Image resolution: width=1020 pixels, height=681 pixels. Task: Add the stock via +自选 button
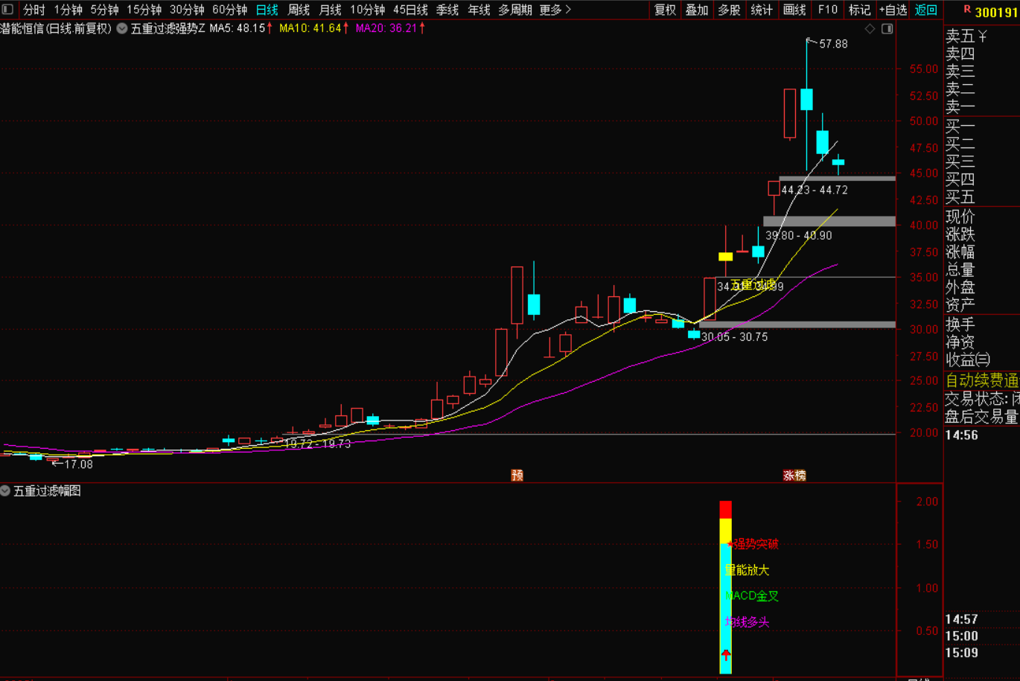pyautogui.click(x=893, y=10)
